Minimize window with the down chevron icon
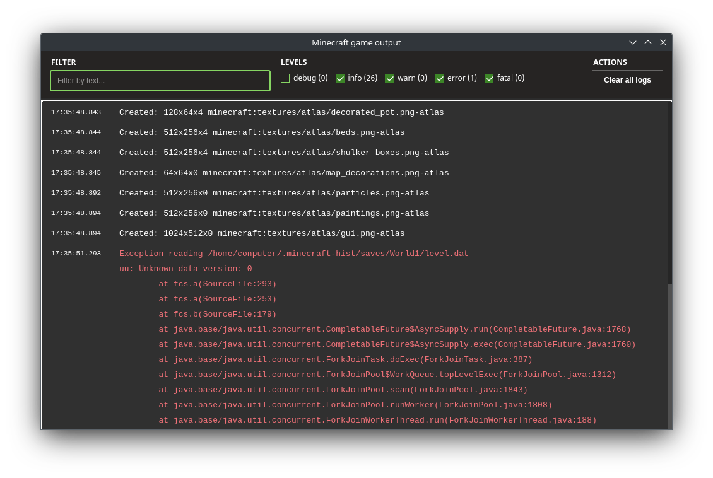Viewport: 713px width, 478px height. tap(633, 42)
